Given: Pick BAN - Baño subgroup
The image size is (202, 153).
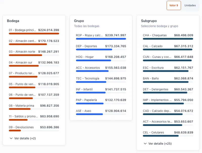Looking at the screenshot, I should pyautogui.click(x=168, y=80).
